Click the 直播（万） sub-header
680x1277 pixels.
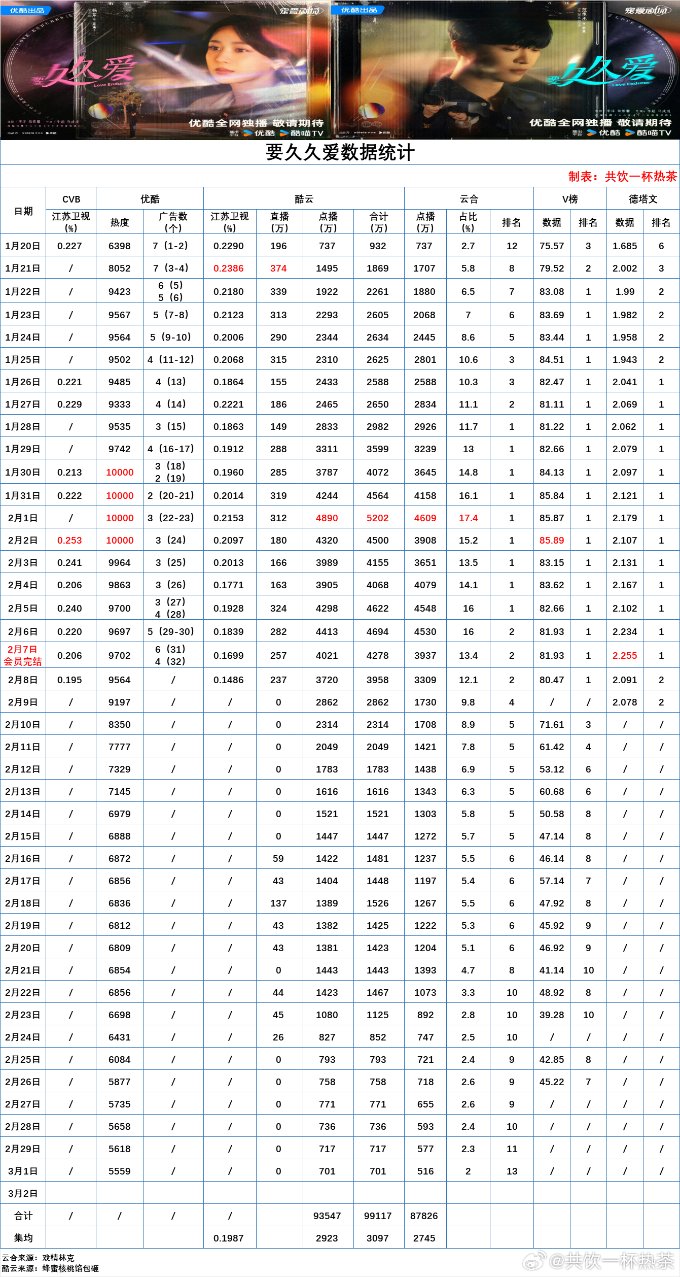279,222
